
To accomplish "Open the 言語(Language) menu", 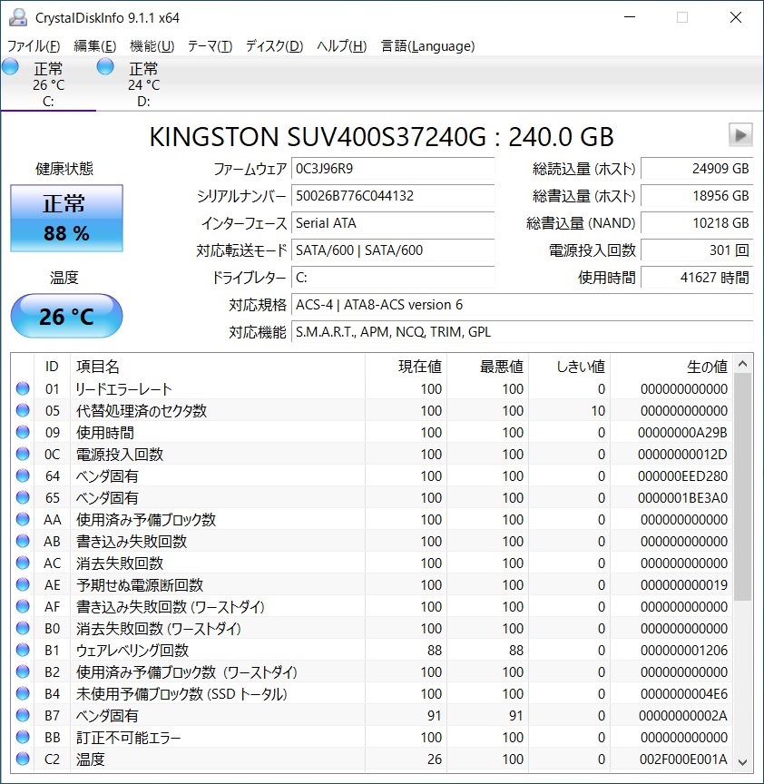I will click(x=428, y=46).
